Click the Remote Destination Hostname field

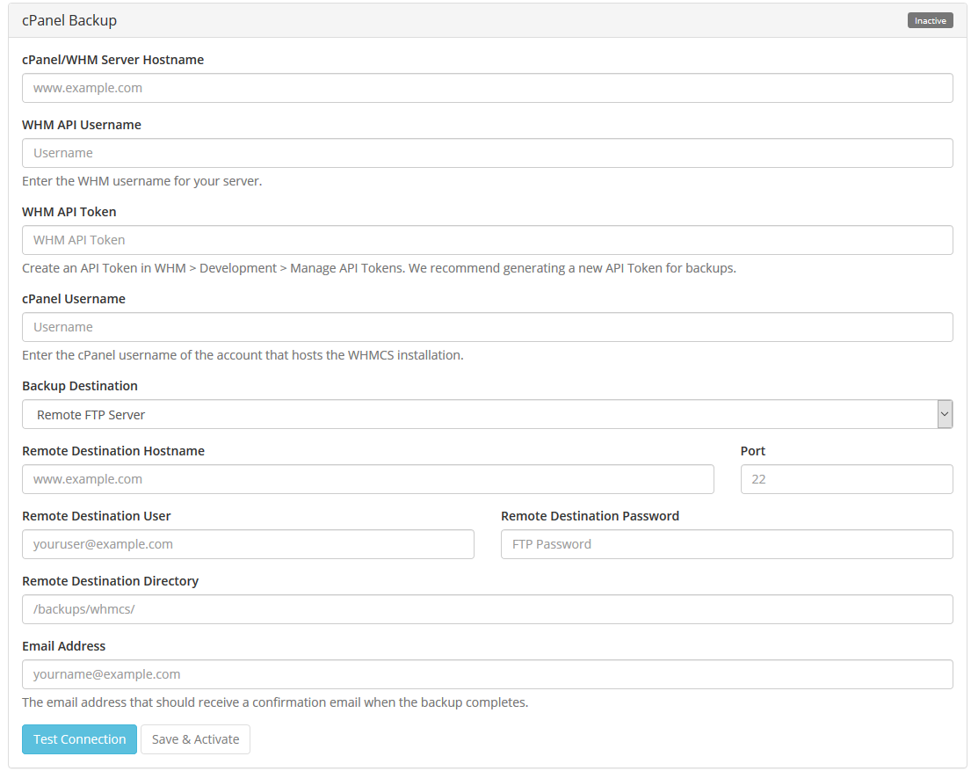click(x=368, y=479)
